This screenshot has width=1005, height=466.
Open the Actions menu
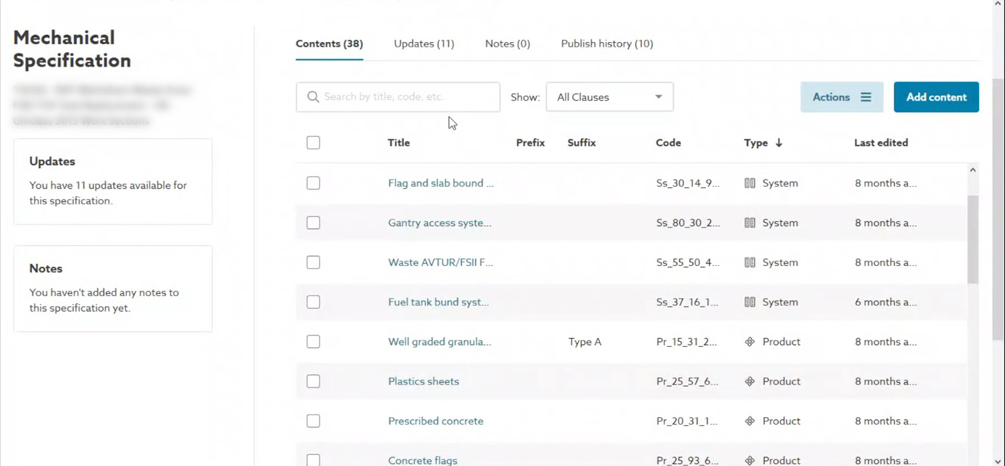(842, 97)
